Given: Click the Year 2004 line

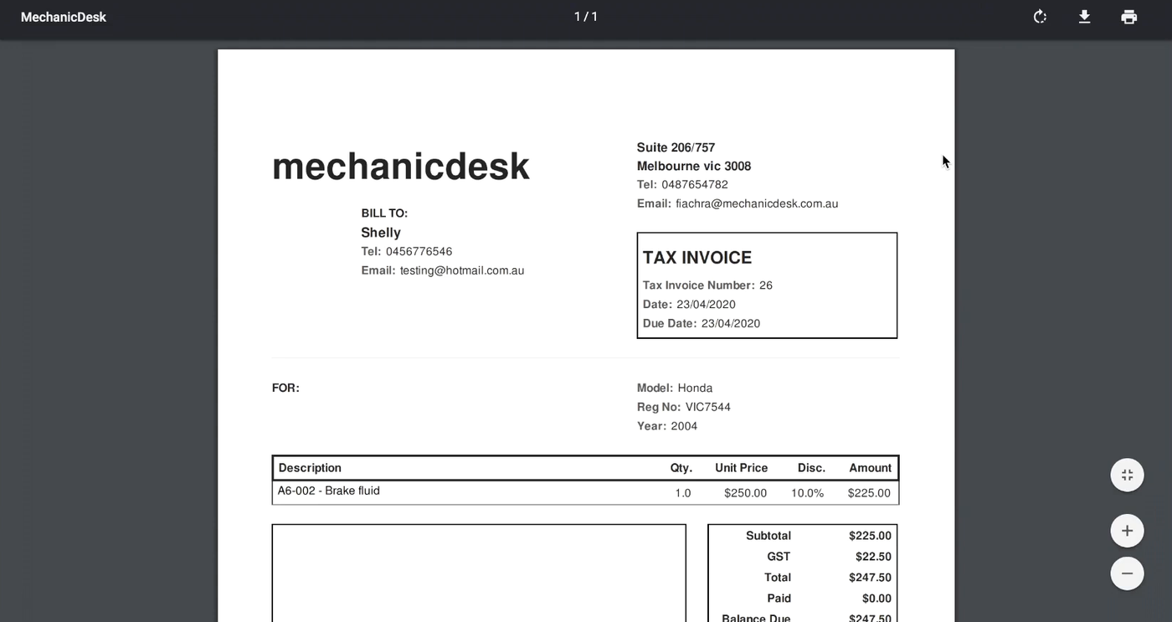Looking at the screenshot, I should (x=667, y=426).
